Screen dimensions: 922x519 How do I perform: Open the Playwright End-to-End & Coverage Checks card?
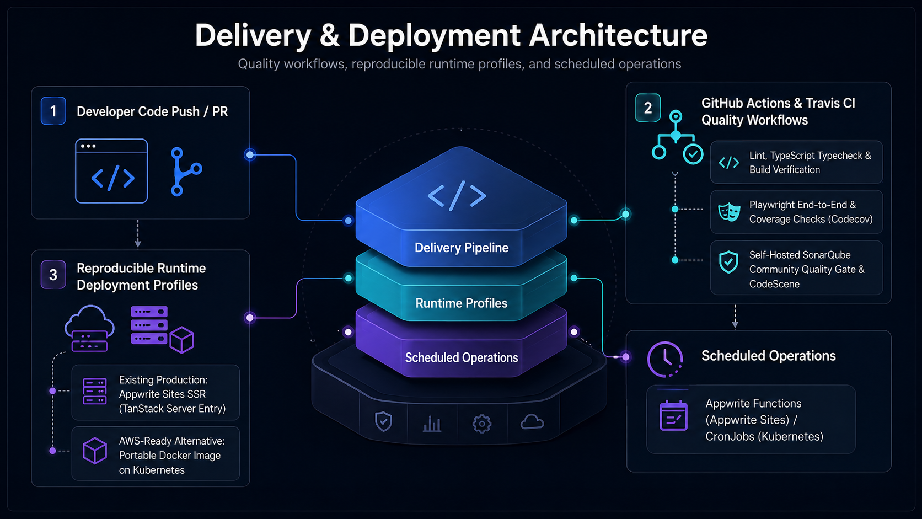796,212
